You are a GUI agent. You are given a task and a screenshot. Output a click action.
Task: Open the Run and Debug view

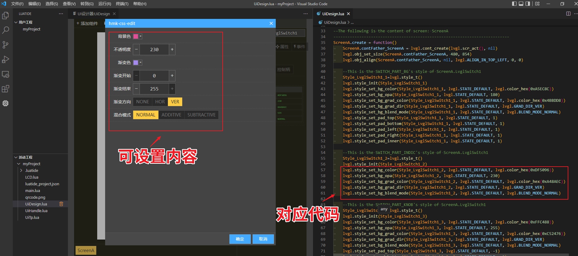[x=6, y=59]
